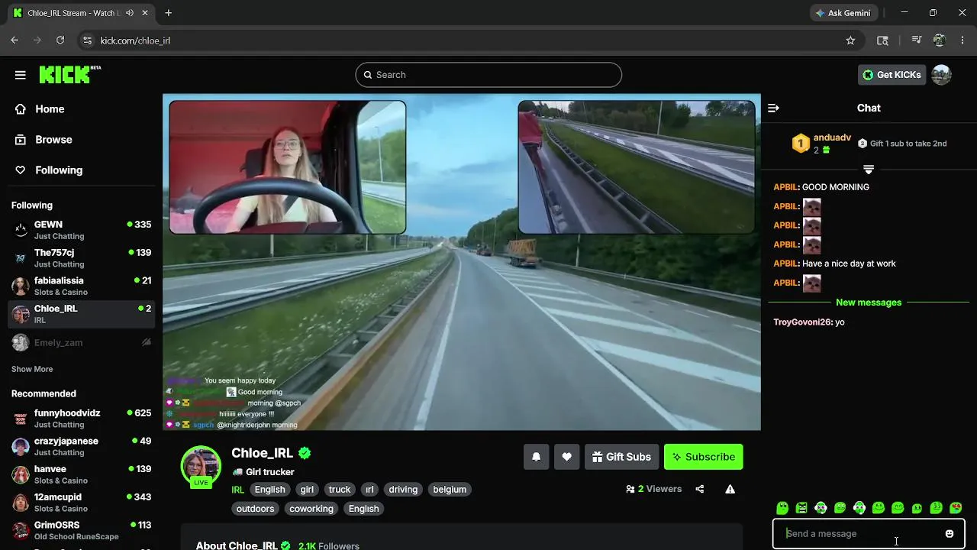Screen dimensions: 977x550
Task: Mute the tab audio speaker icon
Action: (x=130, y=13)
